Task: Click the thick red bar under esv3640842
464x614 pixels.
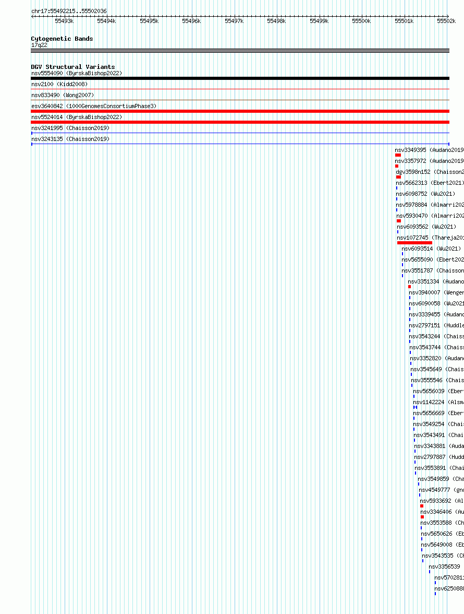Action: pyautogui.click(x=240, y=111)
